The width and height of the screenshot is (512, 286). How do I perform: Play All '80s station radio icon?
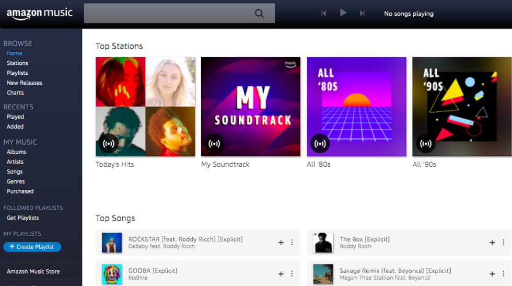320,143
